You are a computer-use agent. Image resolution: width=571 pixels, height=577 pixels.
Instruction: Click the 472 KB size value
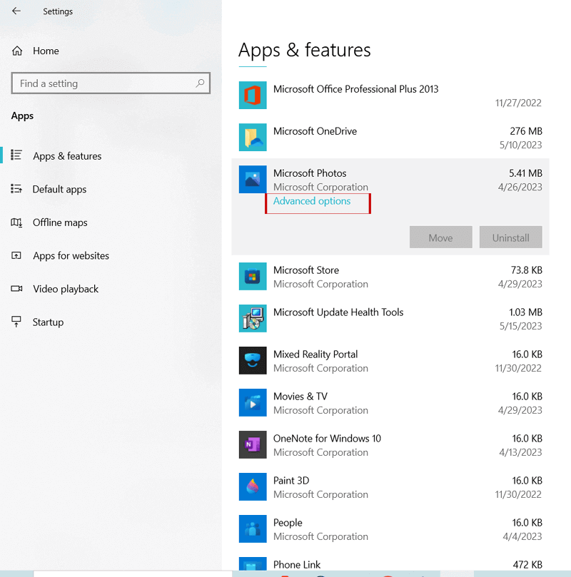pos(527,565)
